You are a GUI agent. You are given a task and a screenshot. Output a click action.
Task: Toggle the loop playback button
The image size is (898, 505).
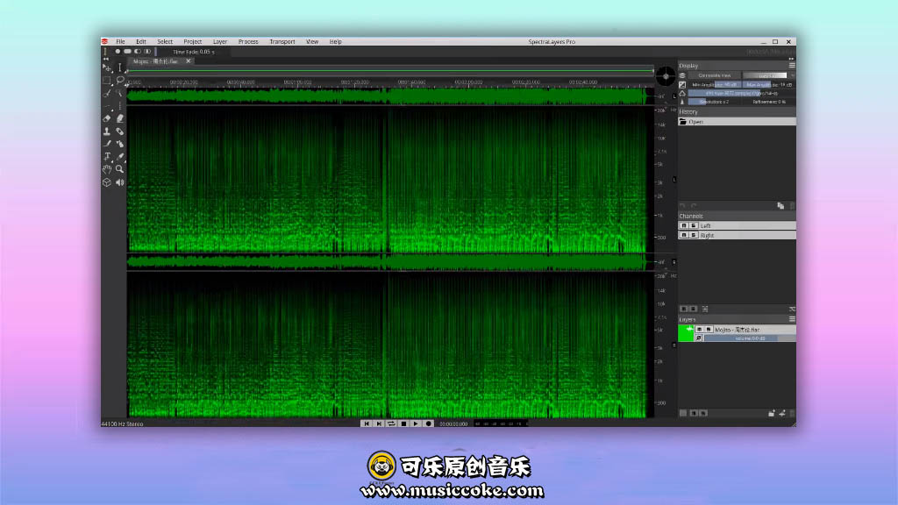[x=391, y=423]
